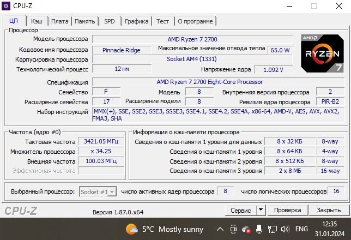Click the 1.092 V core voltage value
Image resolution: width=351 pixels, height=240 pixels.
pos(273,70)
